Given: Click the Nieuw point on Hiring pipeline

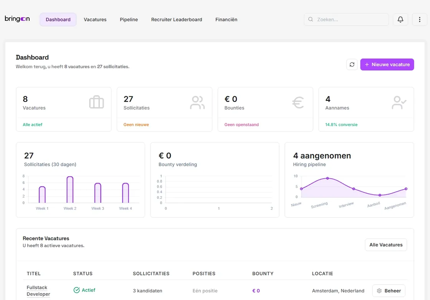Looking at the screenshot, I should coord(301,189).
